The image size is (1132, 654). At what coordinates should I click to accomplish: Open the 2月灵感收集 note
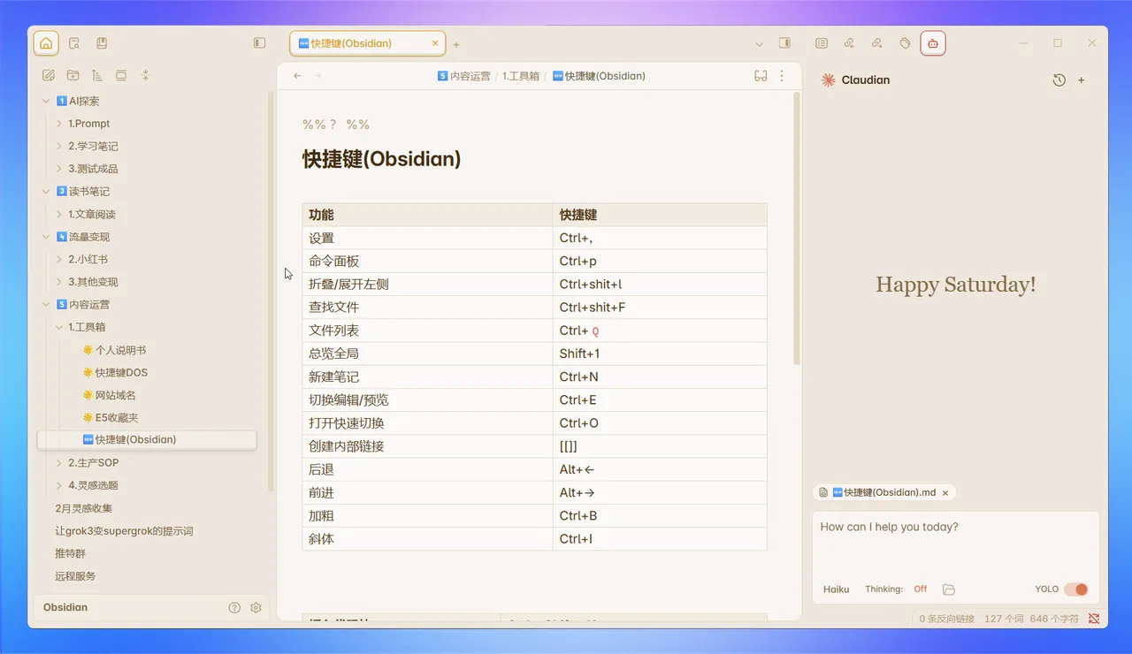[83, 508]
